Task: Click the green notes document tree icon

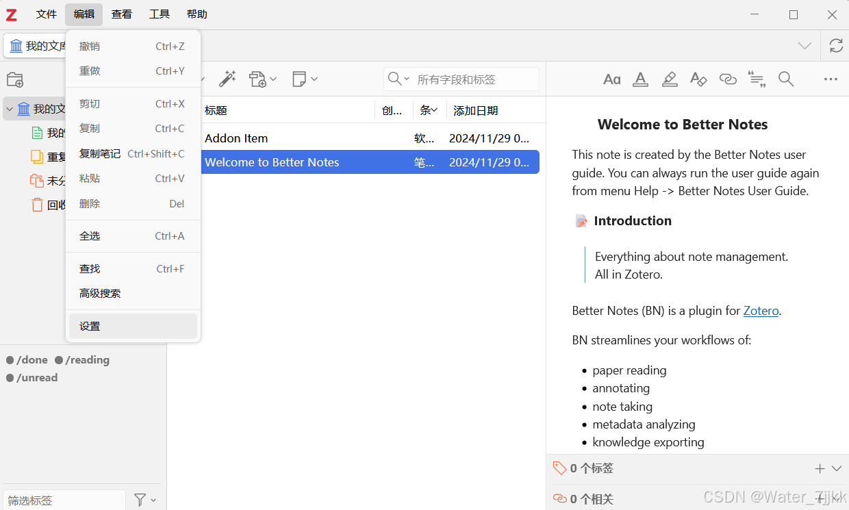Action: 37,133
